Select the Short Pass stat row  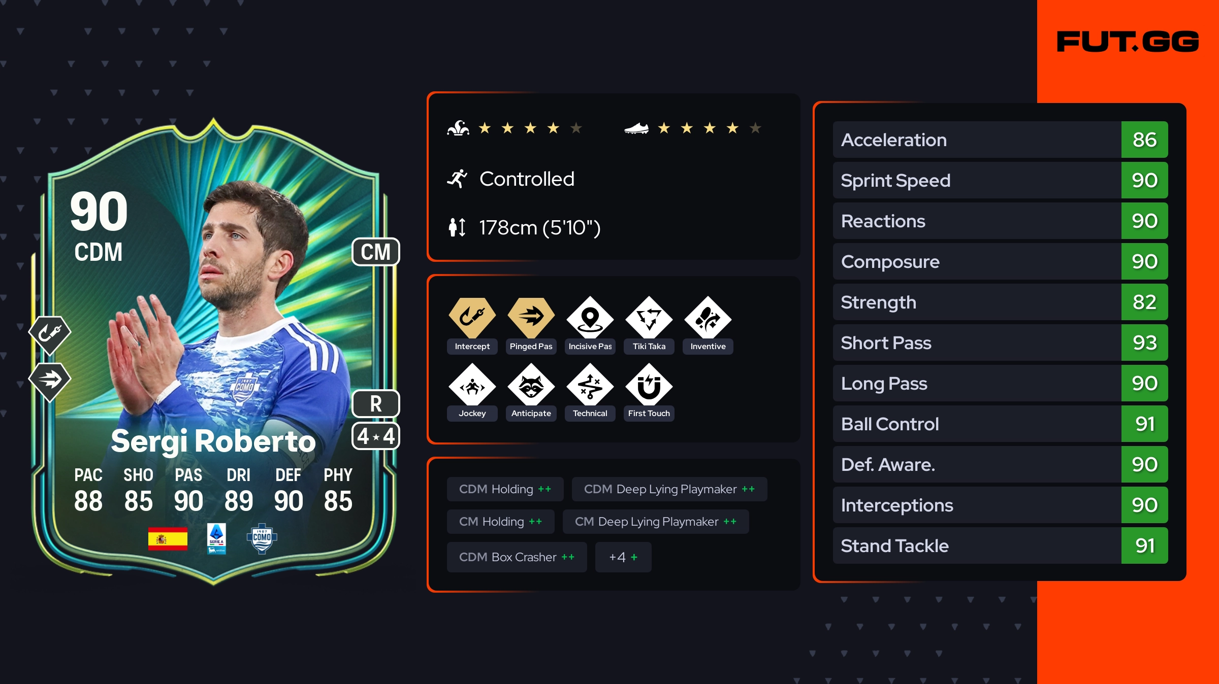tap(1000, 343)
